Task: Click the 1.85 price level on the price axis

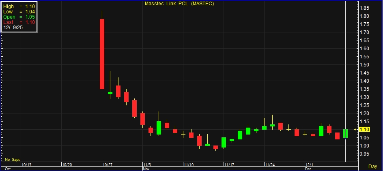Action: coord(364,8)
